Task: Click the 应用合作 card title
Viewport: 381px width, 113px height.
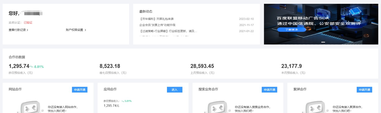Action: pos(110,89)
